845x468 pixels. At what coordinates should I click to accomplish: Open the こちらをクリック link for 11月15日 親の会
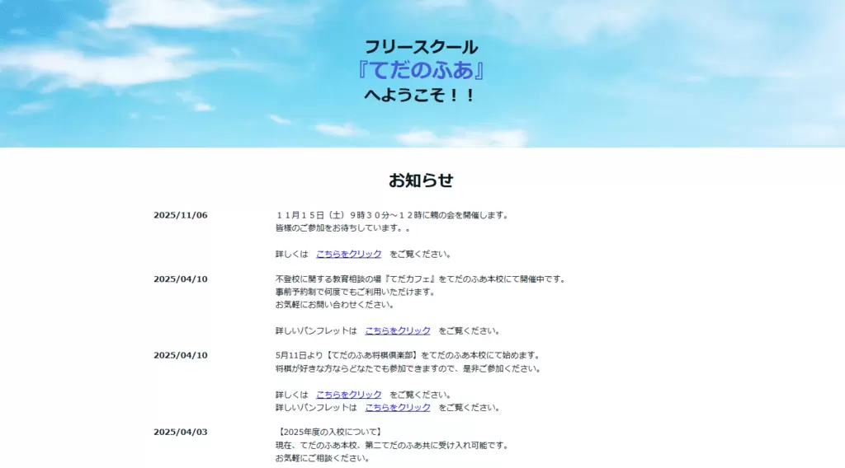click(x=349, y=254)
